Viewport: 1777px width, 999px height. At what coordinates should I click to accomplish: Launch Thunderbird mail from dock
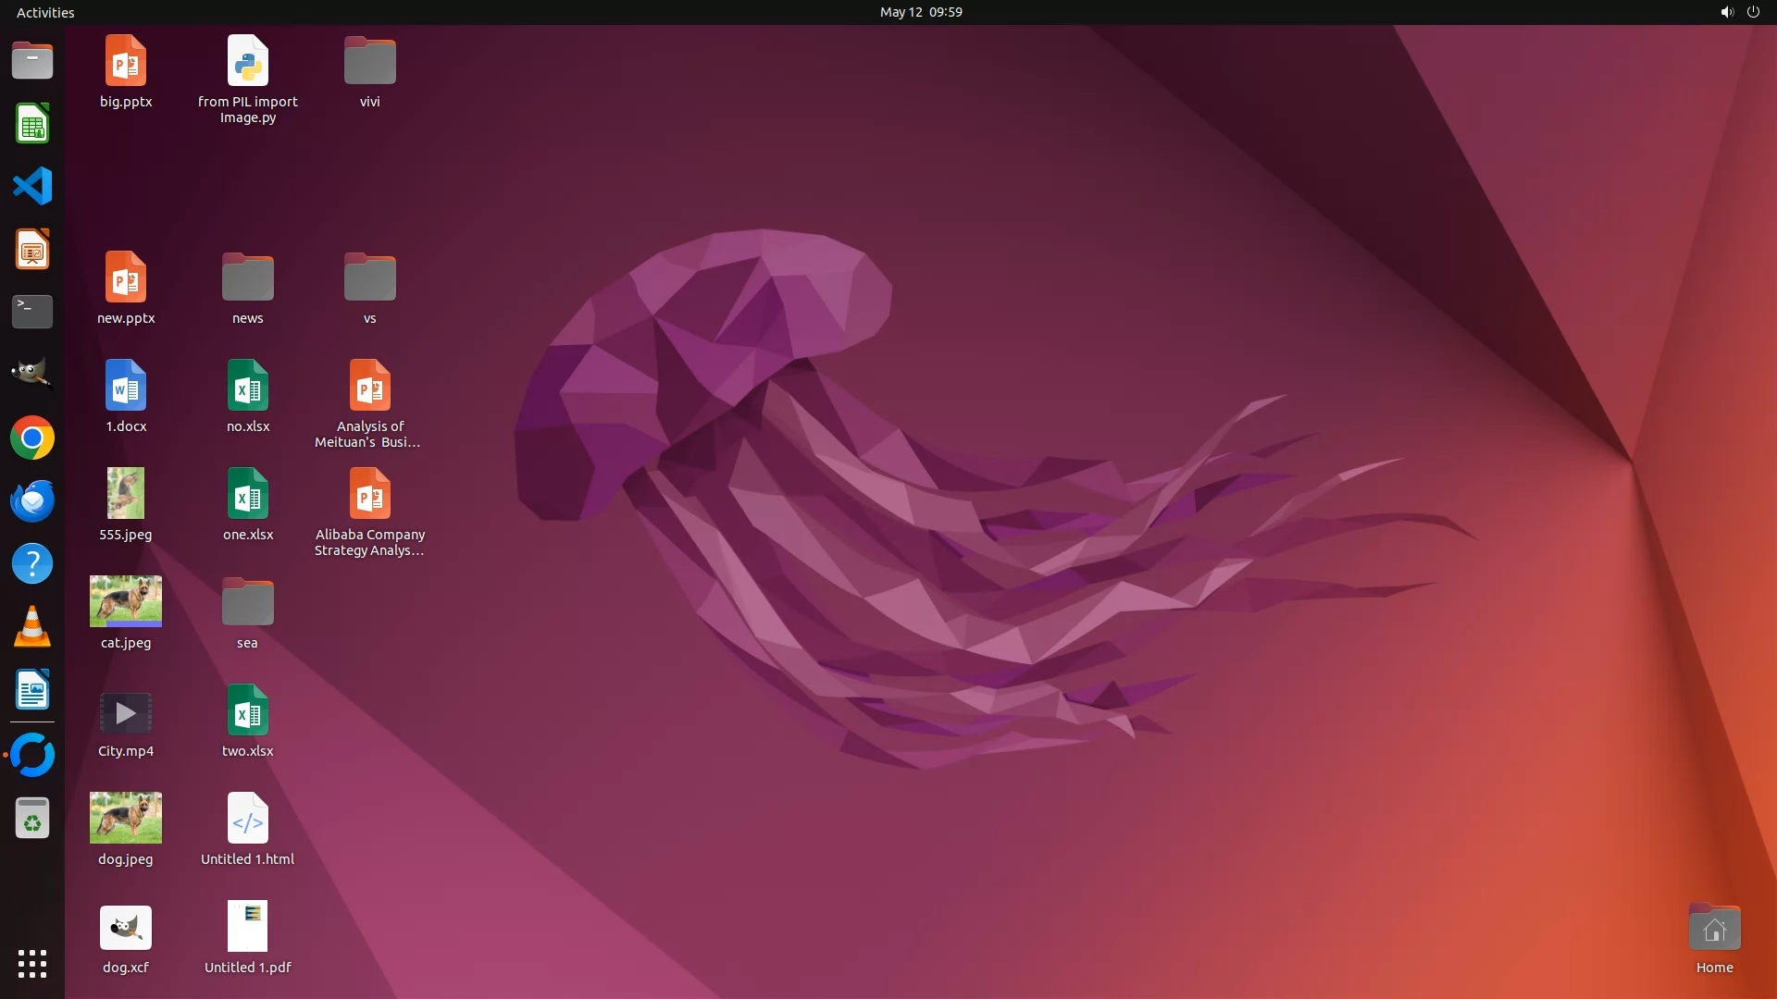click(32, 501)
